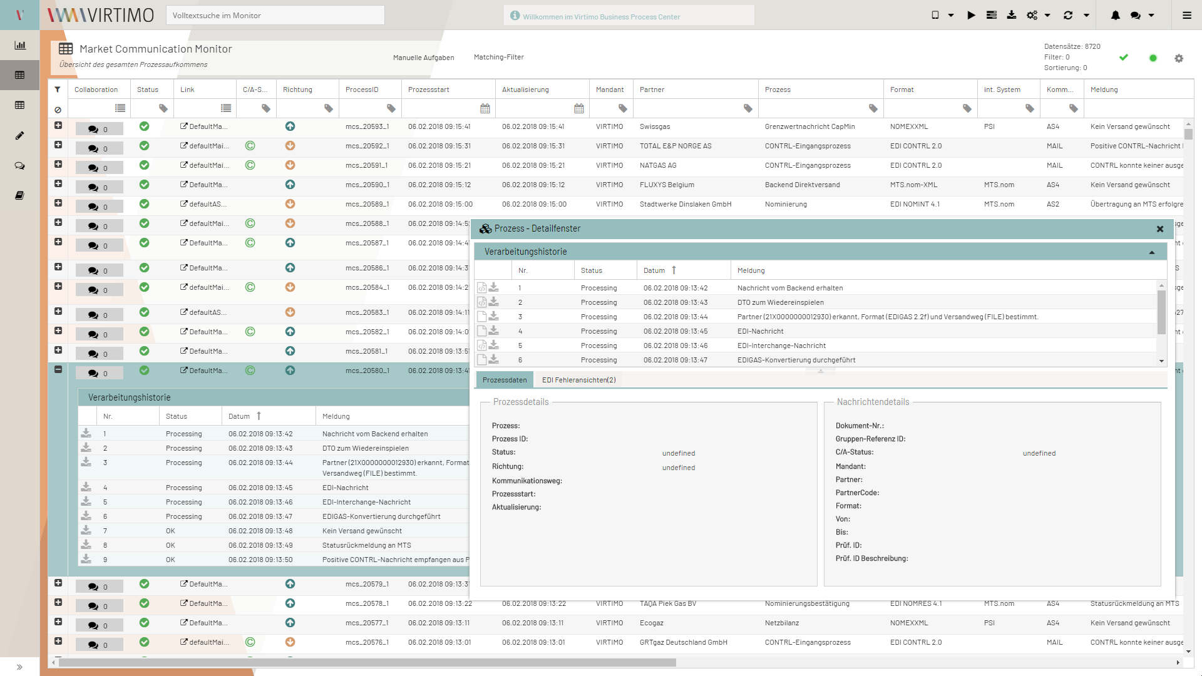The image size is (1202, 676).
Task: Expand the left sidebar with chevrons
Action: click(20, 667)
